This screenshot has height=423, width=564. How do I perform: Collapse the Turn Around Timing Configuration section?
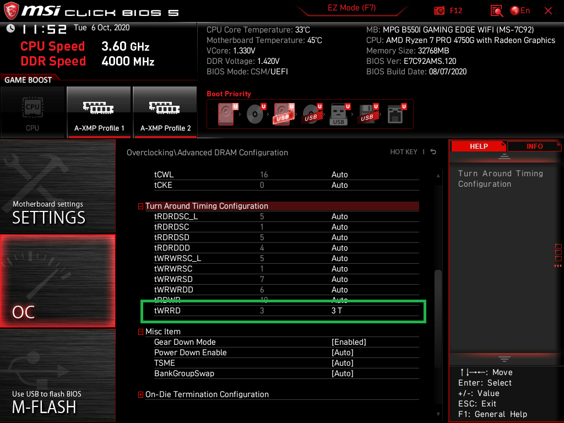[x=140, y=206]
